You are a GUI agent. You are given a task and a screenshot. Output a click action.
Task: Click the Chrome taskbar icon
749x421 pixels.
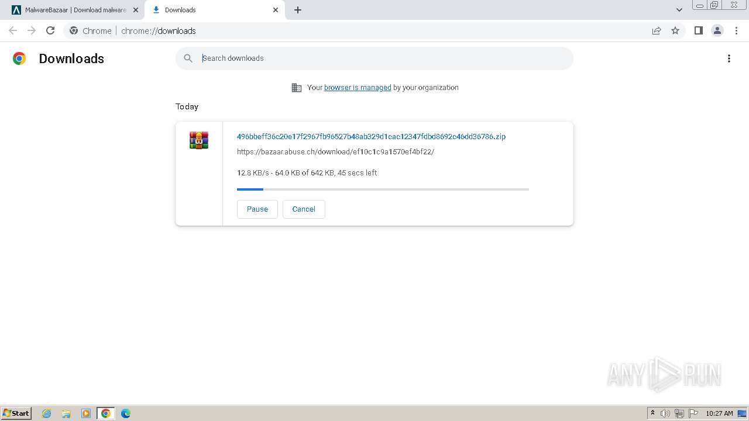tap(106, 413)
